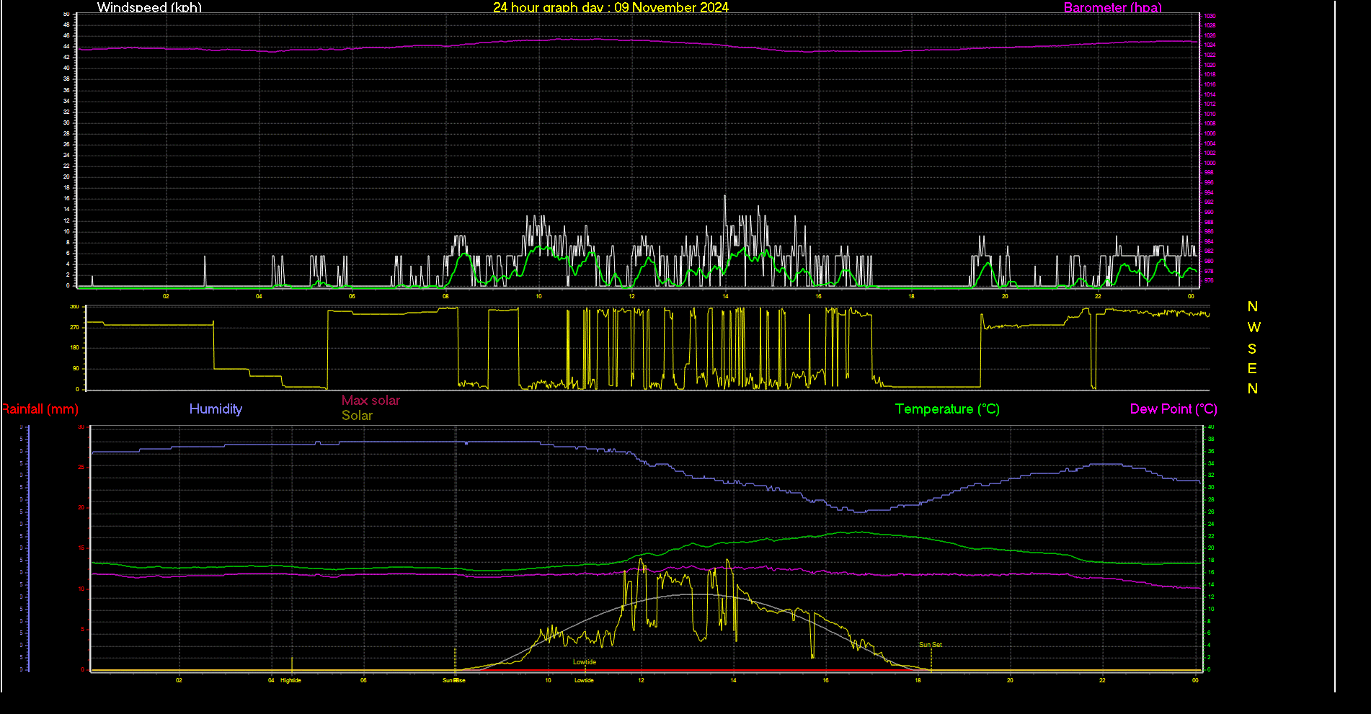Click the '02' hour label on windspeed chart
1371x714 pixels.
tap(166, 296)
